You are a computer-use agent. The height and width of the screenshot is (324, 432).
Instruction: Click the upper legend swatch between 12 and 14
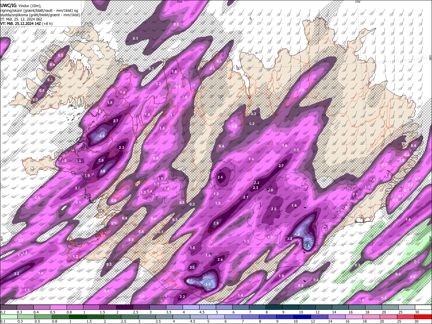click(324, 307)
